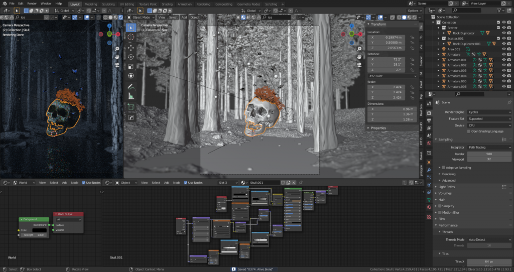Open Object Mode dropdown in main viewport
514x272 pixels.
(x=141, y=18)
